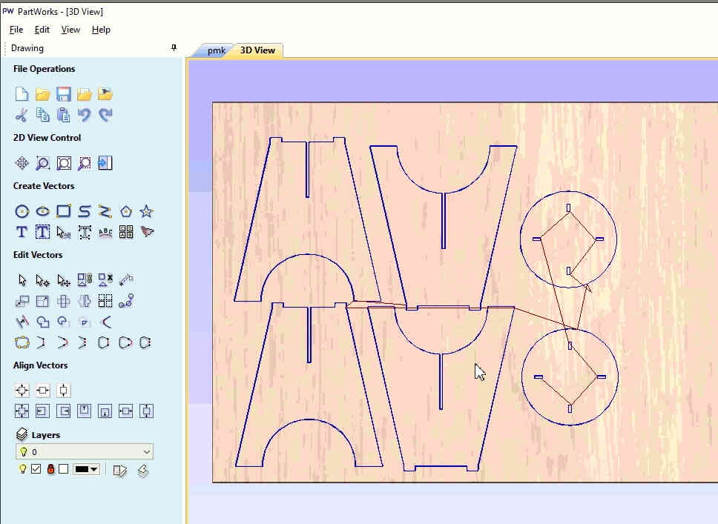
Task: Select the 3D View tab
Action: (x=258, y=50)
